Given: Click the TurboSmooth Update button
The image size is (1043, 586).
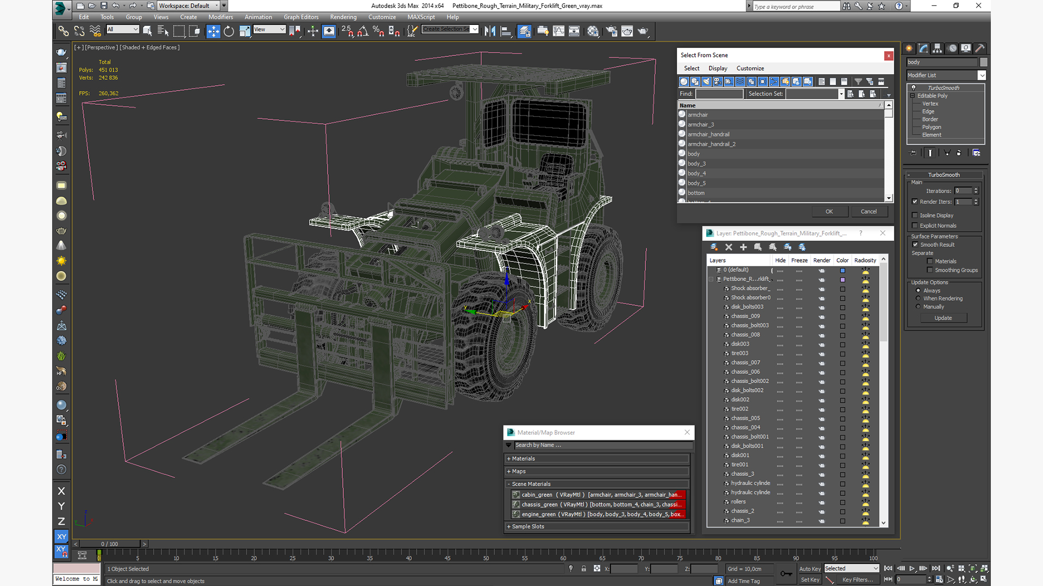Looking at the screenshot, I should point(943,318).
